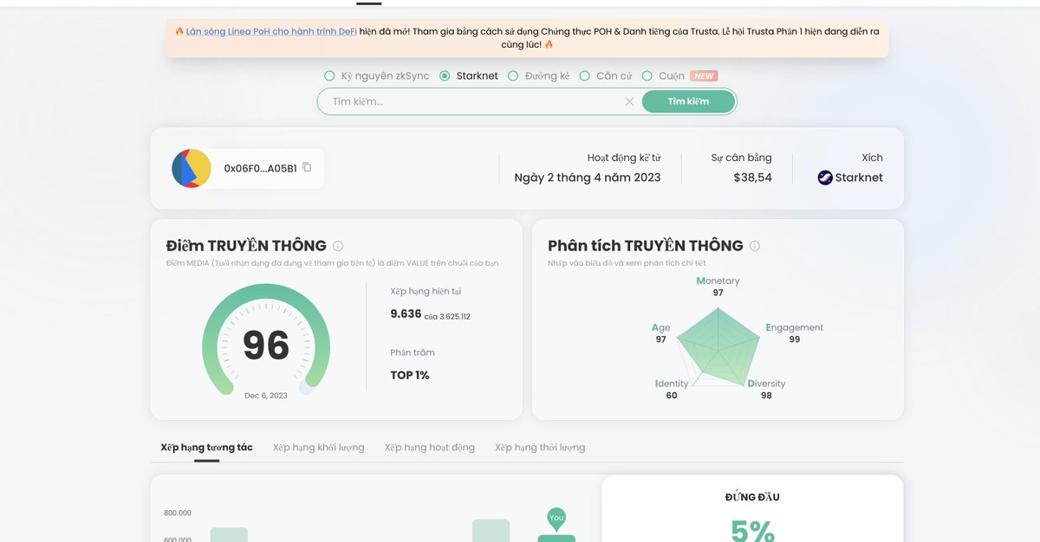Open Làn sóng Linea PoH link
The image size is (1040, 542).
tap(271, 31)
